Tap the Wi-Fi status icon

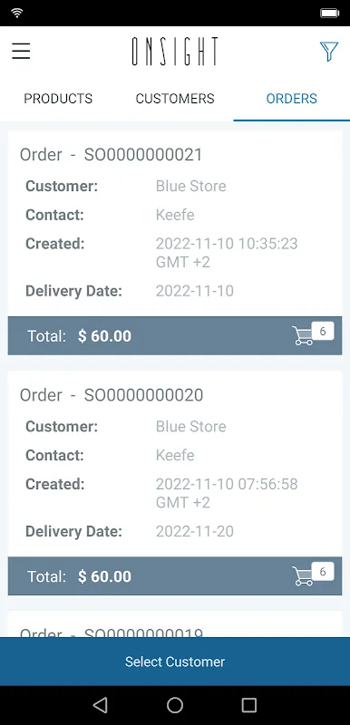(16, 13)
